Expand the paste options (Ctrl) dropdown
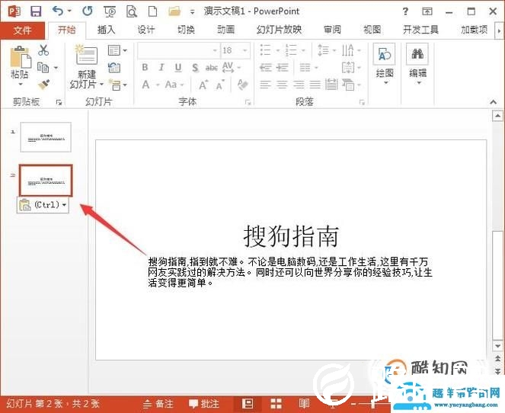Viewport: 505px width, 413px height. coord(65,205)
